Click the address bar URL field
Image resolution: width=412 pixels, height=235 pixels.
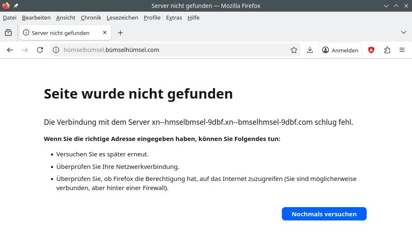[175, 50]
